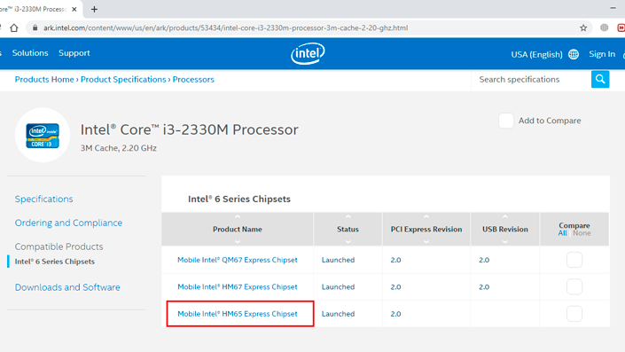Open Mobile Intel HM67 Express Chipset
This screenshot has height=352, width=625.
point(238,287)
